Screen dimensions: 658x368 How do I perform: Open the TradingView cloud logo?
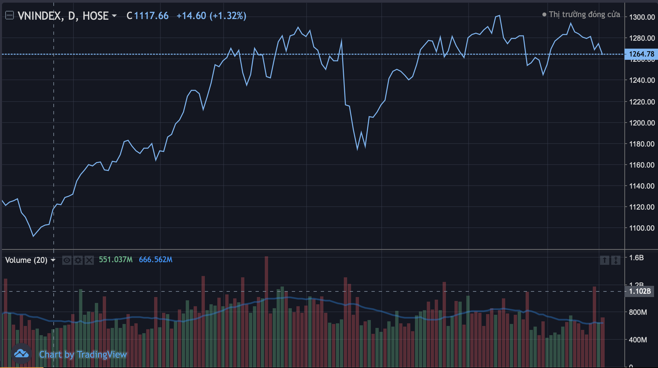[21, 354]
